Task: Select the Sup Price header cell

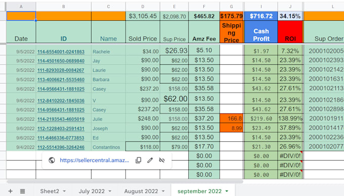Action: click(x=174, y=32)
